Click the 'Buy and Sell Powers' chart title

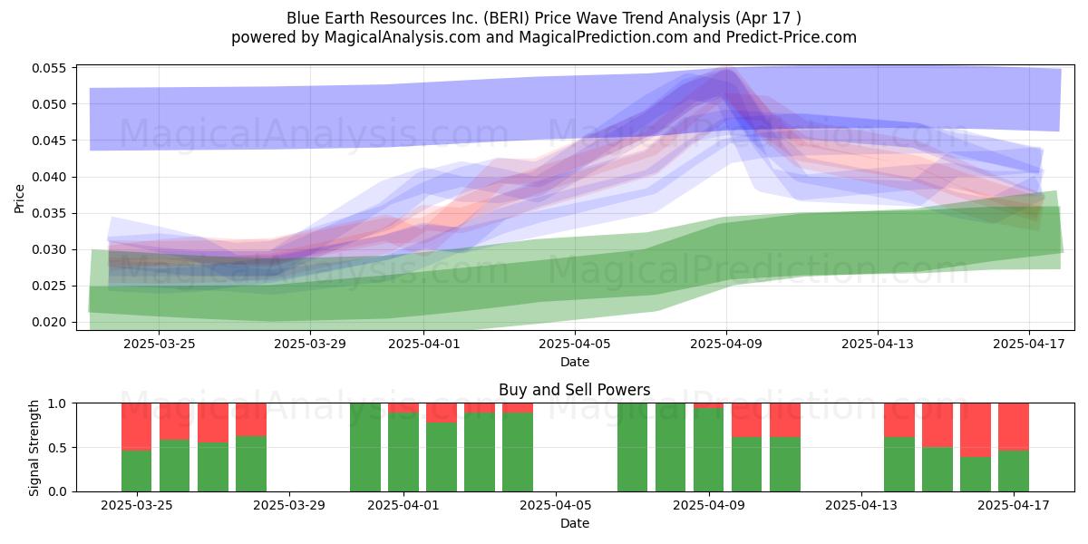click(575, 391)
